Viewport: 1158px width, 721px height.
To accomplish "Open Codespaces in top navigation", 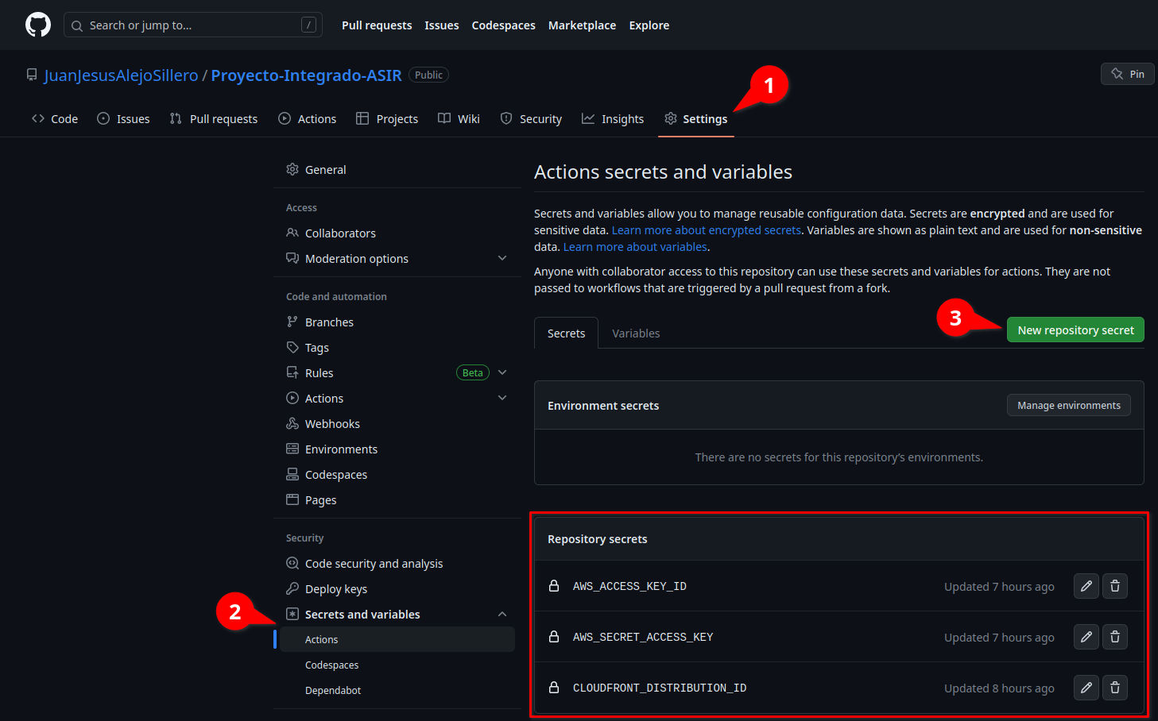I will (504, 25).
